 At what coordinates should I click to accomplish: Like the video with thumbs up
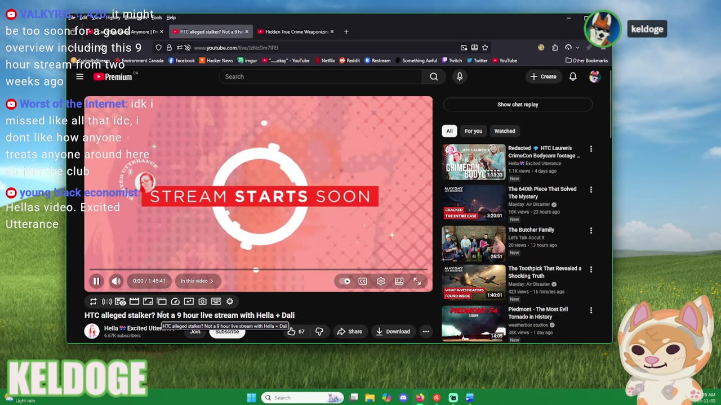coord(295,331)
